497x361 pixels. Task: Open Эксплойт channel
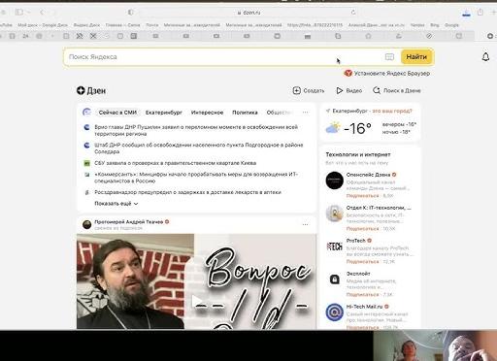click(358, 274)
